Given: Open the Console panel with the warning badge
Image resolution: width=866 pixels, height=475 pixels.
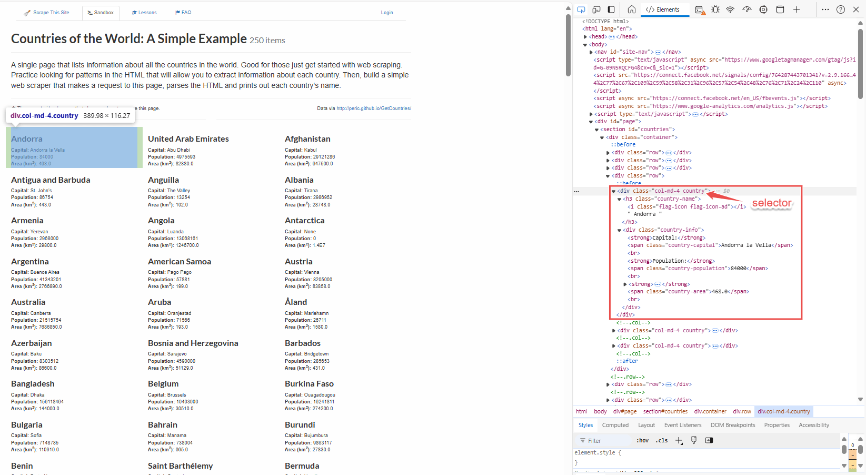Looking at the screenshot, I should (699, 9).
